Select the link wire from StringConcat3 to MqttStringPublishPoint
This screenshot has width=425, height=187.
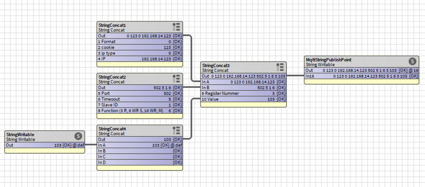tap(295, 75)
